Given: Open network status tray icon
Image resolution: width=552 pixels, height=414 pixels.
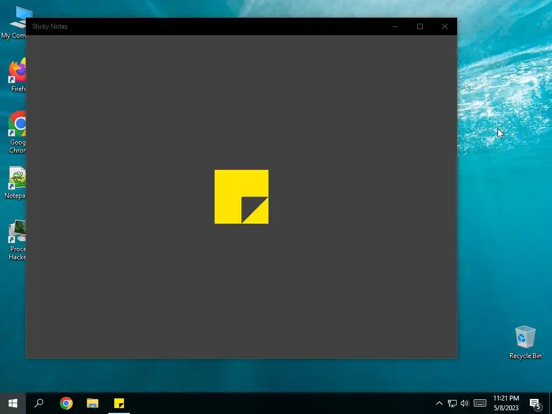Looking at the screenshot, I should [452, 403].
